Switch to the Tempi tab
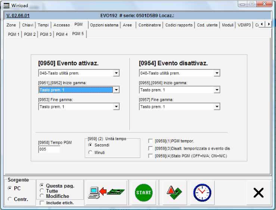The image size is (276, 210). (x=43, y=25)
